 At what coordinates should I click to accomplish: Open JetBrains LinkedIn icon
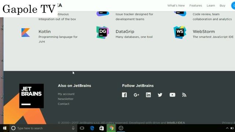click(x=148, y=95)
